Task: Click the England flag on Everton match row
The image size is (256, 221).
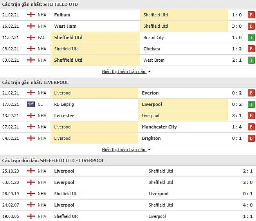Action: tap(31, 93)
